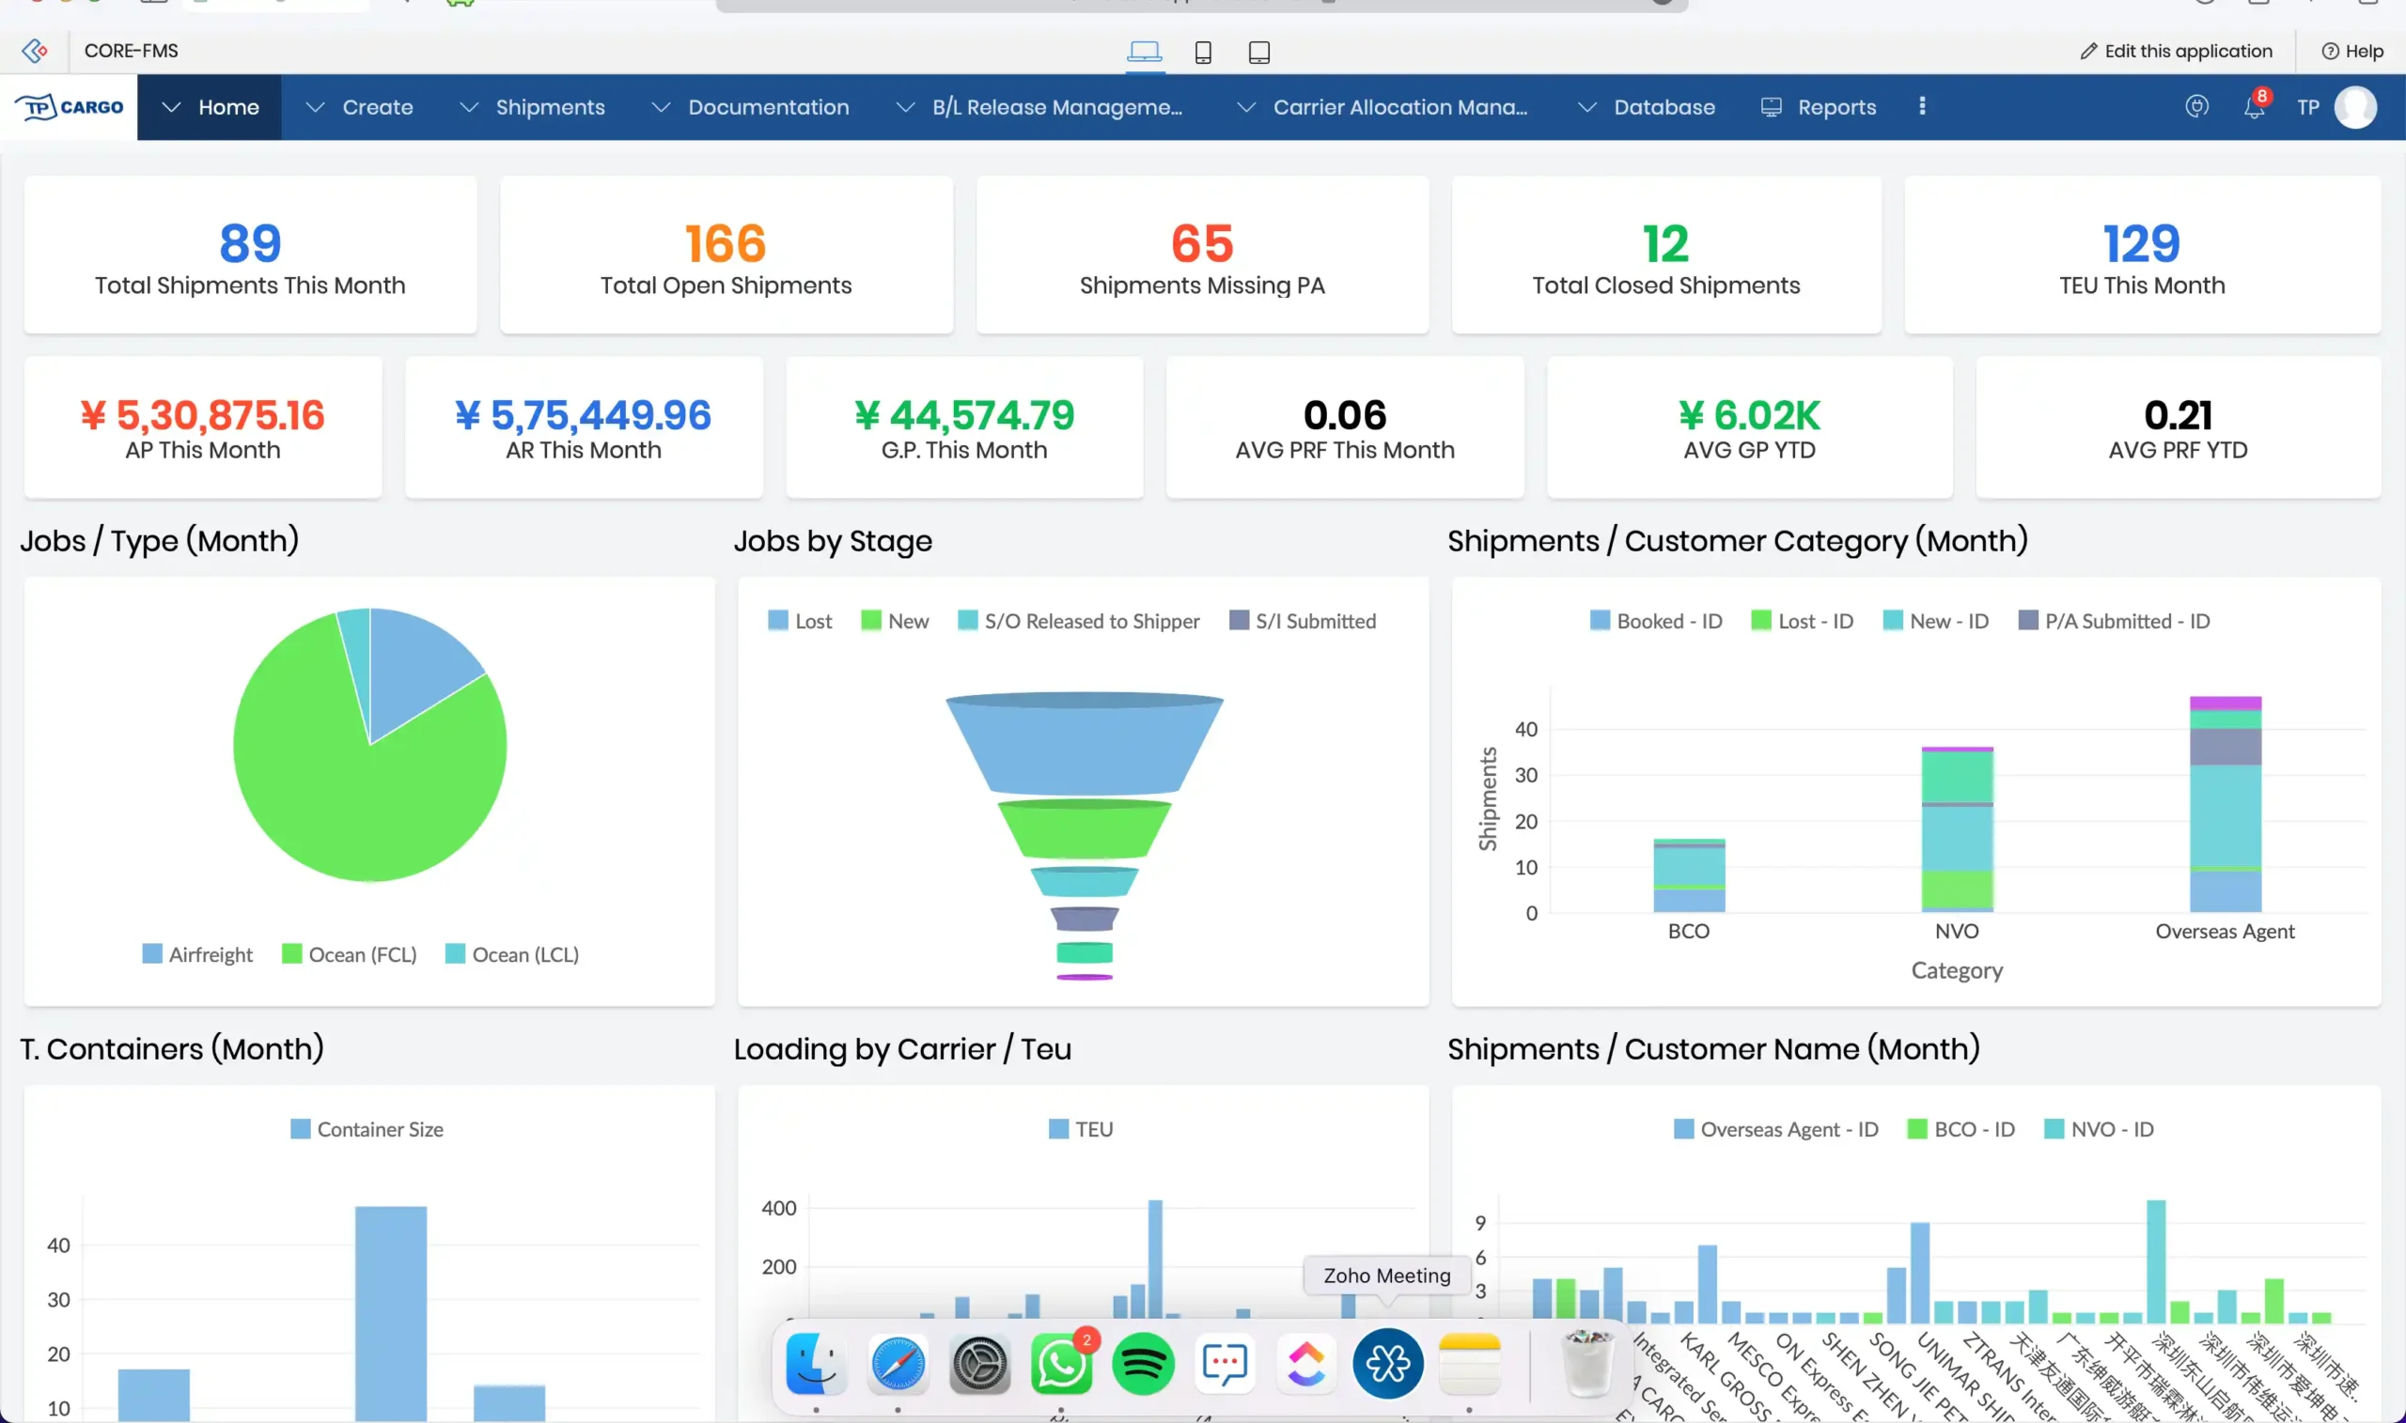Toggle Lost - ID legend entry
Screen dimensions: 2406x1423
[1803, 622]
